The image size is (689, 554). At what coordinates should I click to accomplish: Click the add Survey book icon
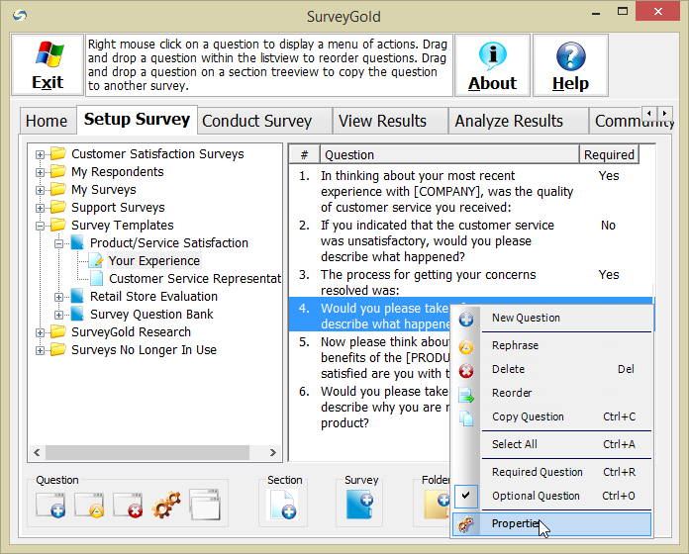click(x=360, y=505)
